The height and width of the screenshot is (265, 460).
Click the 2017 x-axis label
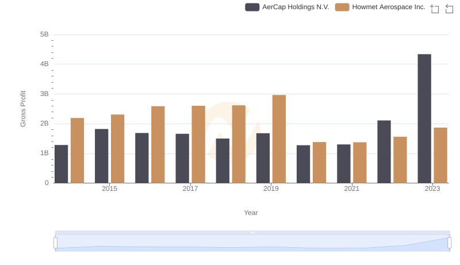click(190, 189)
